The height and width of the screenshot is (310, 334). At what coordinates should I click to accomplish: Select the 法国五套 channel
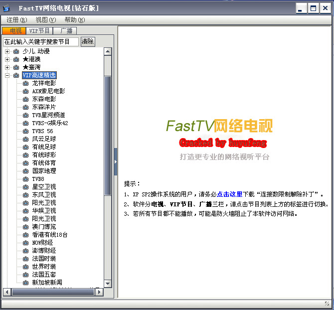pos(44,275)
